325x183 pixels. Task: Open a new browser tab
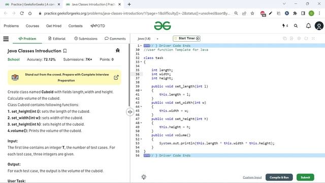pos(129,4)
